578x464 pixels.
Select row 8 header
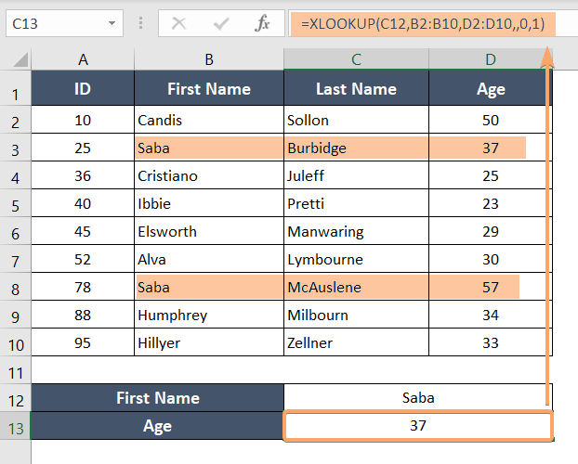15,287
